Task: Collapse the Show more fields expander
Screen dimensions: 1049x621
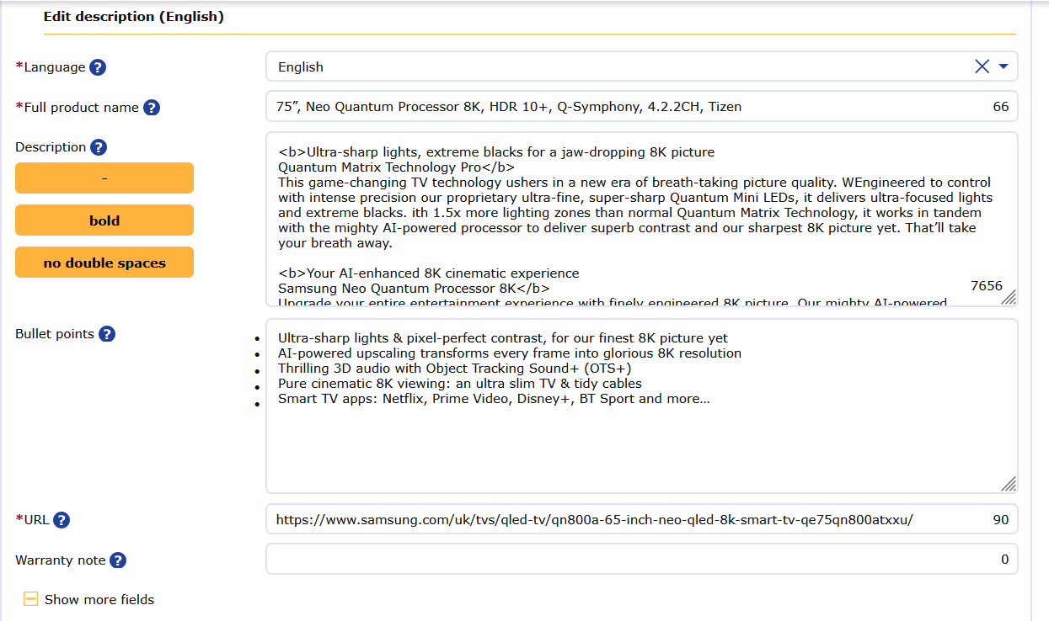Action: coord(30,599)
